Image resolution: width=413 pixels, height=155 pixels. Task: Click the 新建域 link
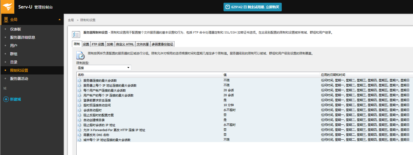(x=15, y=99)
